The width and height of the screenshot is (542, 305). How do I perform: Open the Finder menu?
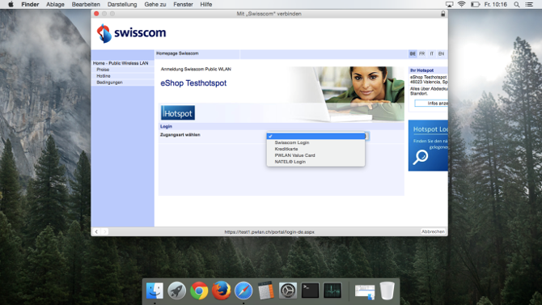tap(30, 5)
